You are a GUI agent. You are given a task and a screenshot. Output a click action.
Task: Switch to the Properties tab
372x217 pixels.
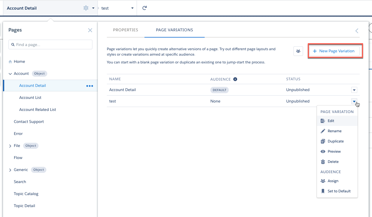click(126, 30)
